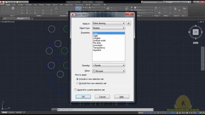Click OK in Quick Select dialog
Screen dimensions: 205x115
point(83,97)
